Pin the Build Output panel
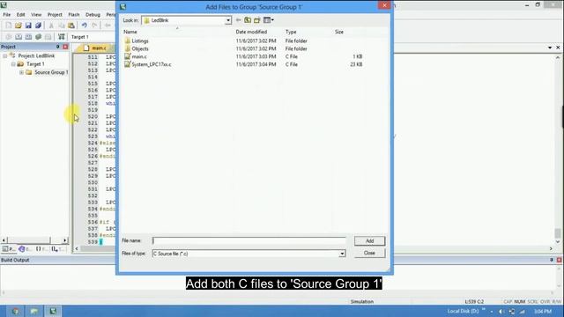The width and height of the screenshot is (564, 317). pyautogui.click(x=552, y=260)
